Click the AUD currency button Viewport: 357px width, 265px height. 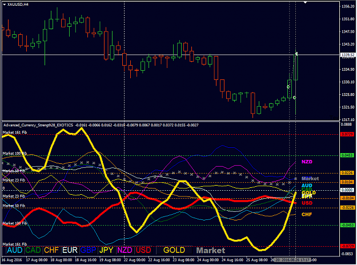coord(15,250)
